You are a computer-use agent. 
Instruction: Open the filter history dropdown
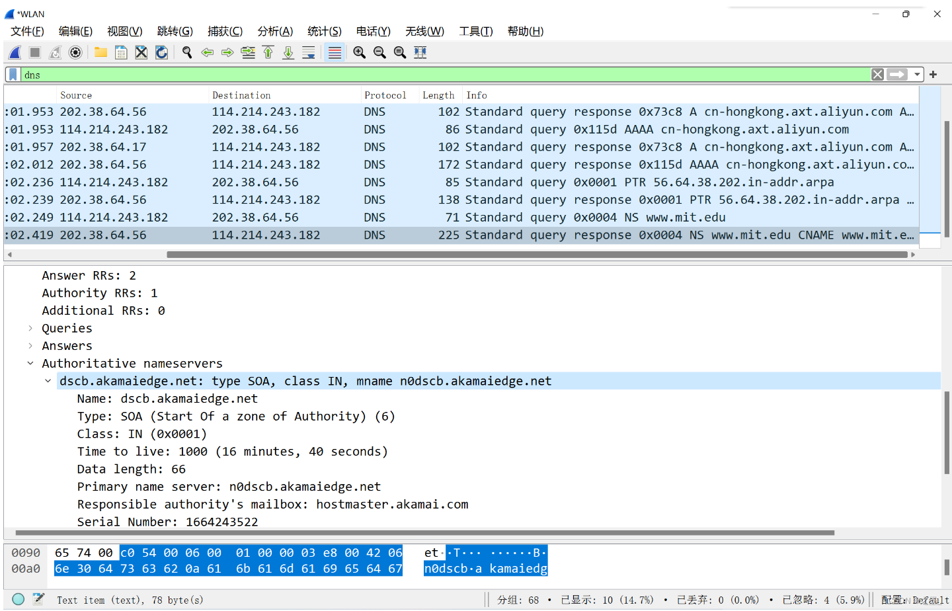(917, 75)
